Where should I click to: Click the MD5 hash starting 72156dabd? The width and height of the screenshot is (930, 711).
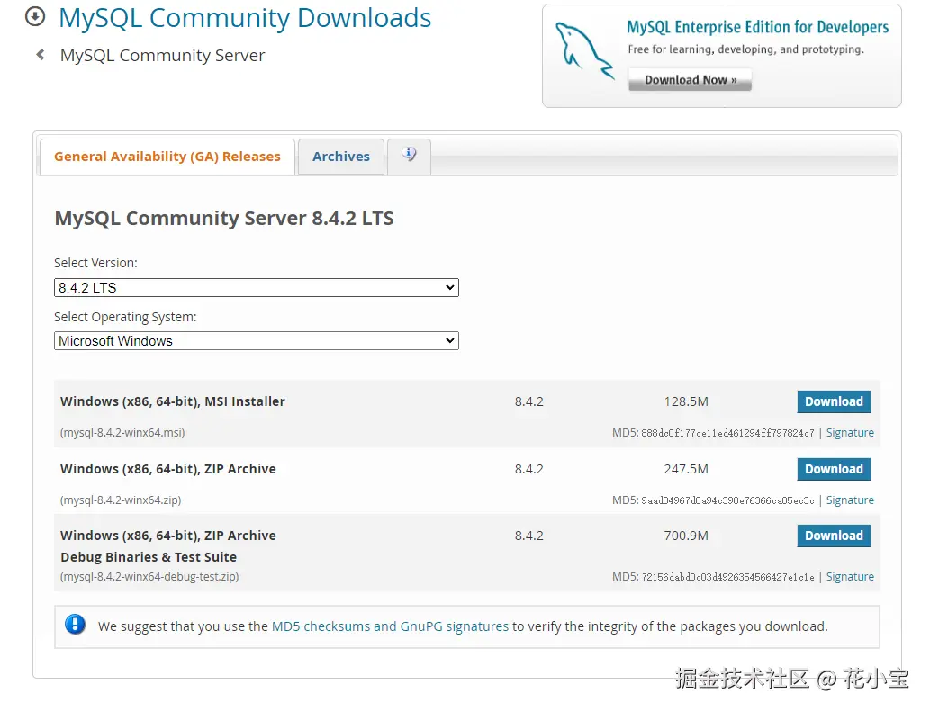click(727, 578)
